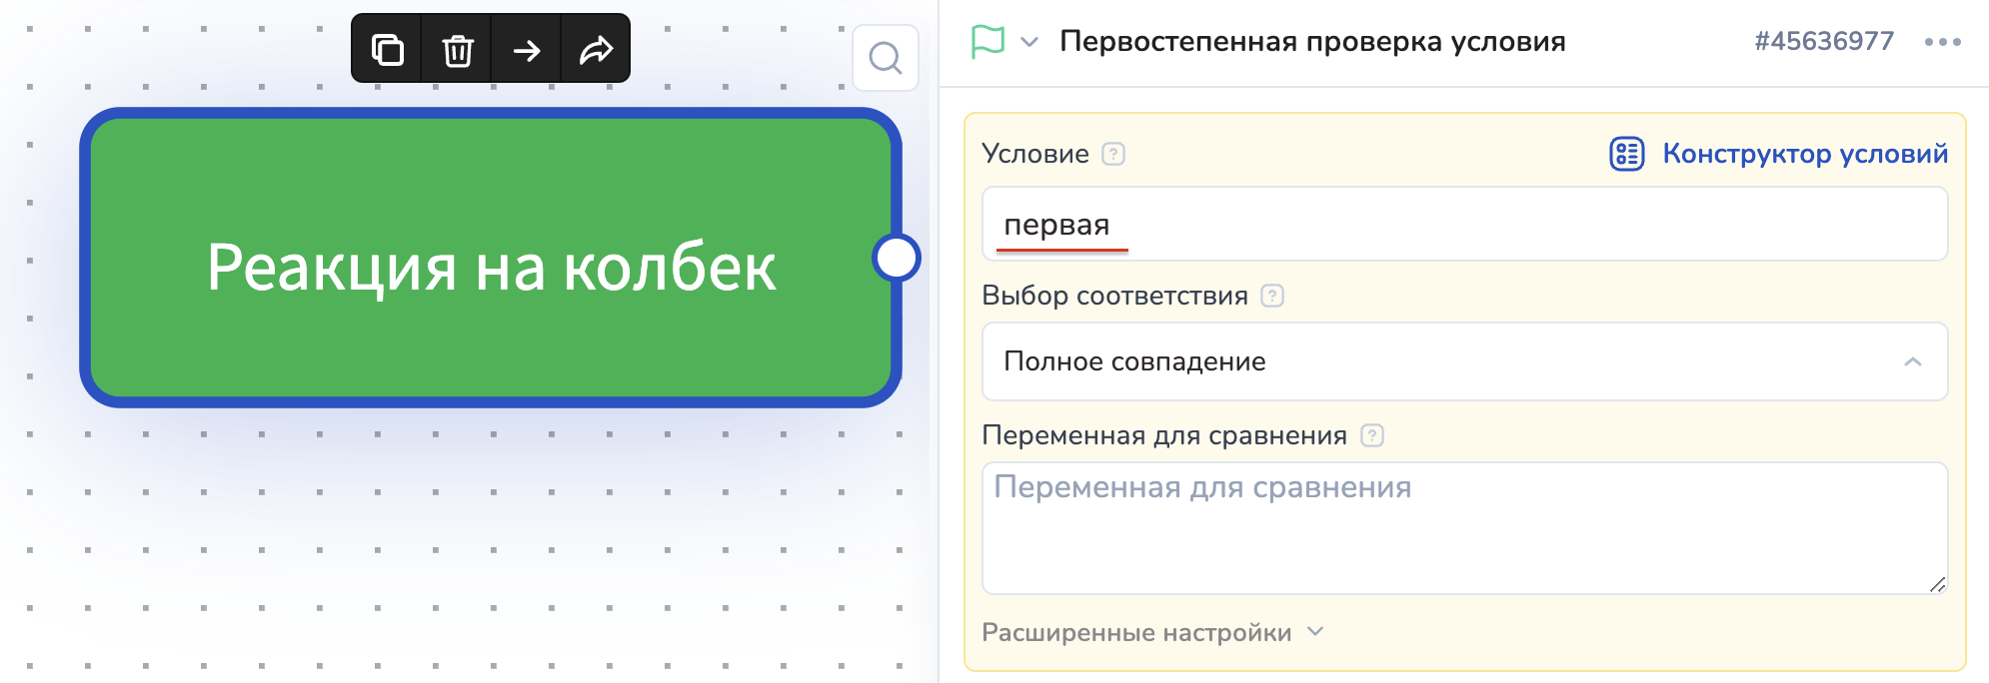Click the curved forward arrow icon

596,49
